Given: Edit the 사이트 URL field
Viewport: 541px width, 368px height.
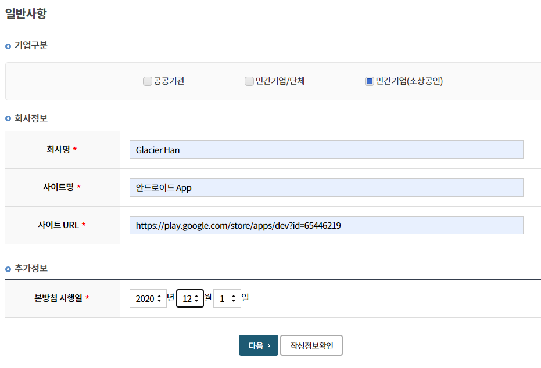Looking at the screenshot, I should (x=327, y=225).
